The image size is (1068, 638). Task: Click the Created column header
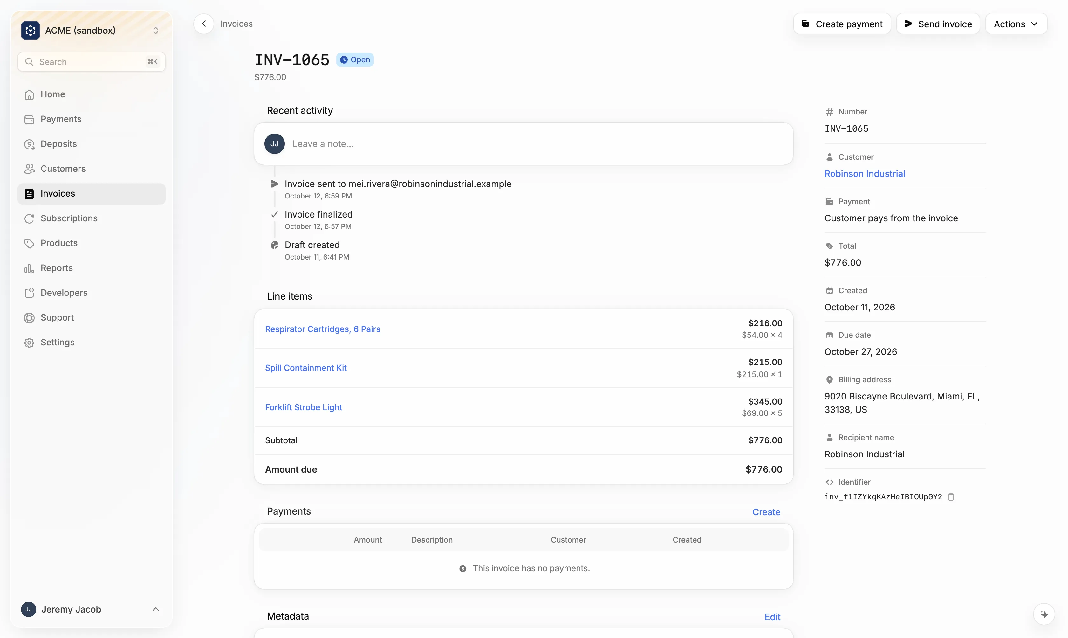pos(687,540)
